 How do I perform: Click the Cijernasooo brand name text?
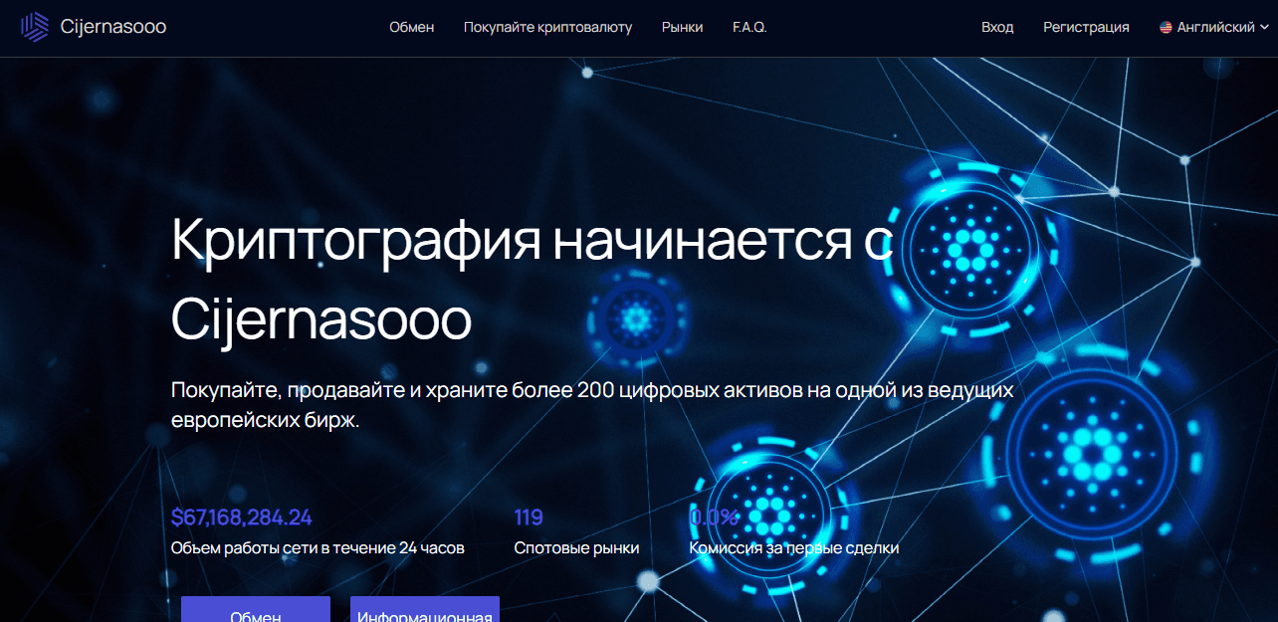[111, 27]
